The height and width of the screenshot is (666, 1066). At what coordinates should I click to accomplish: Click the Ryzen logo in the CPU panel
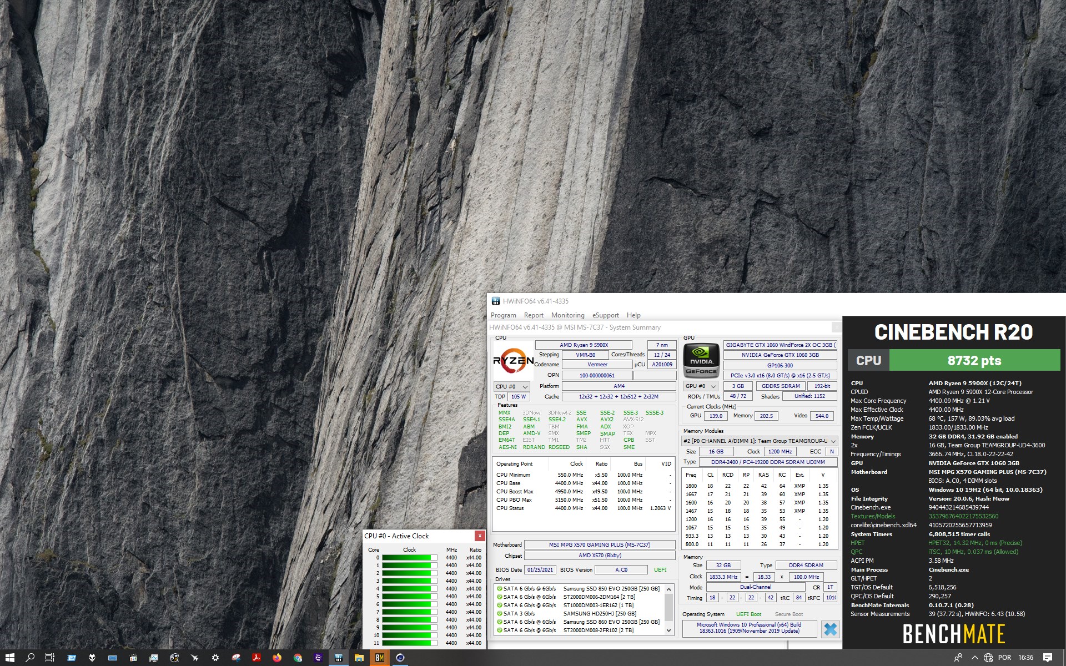pos(514,361)
